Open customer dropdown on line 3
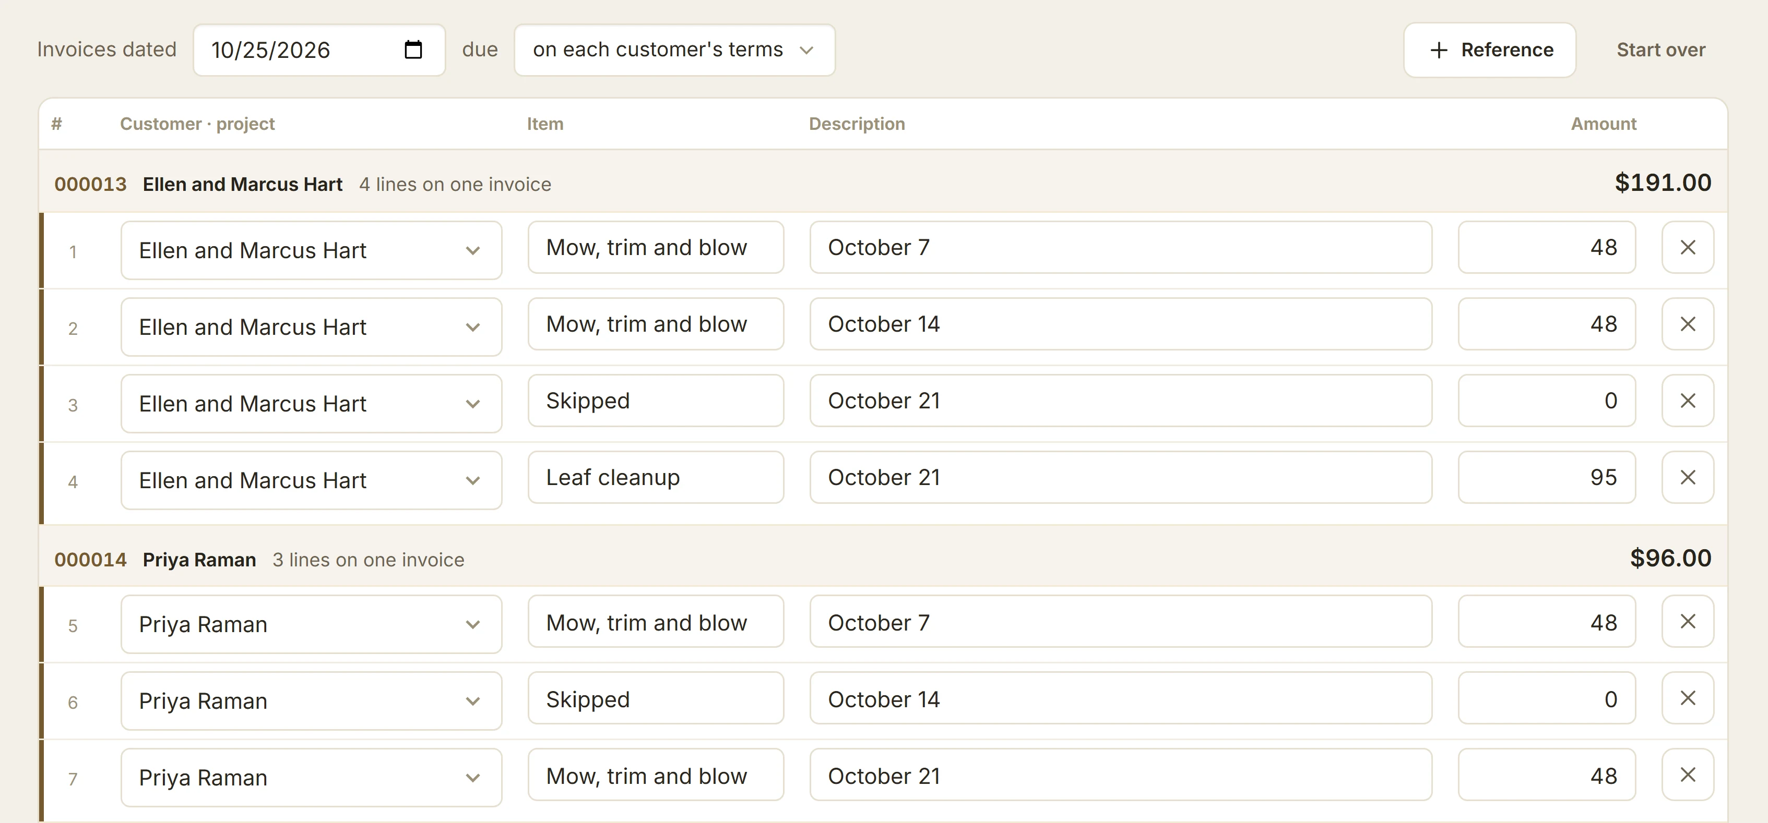The width and height of the screenshot is (1768, 823). (312, 404)
